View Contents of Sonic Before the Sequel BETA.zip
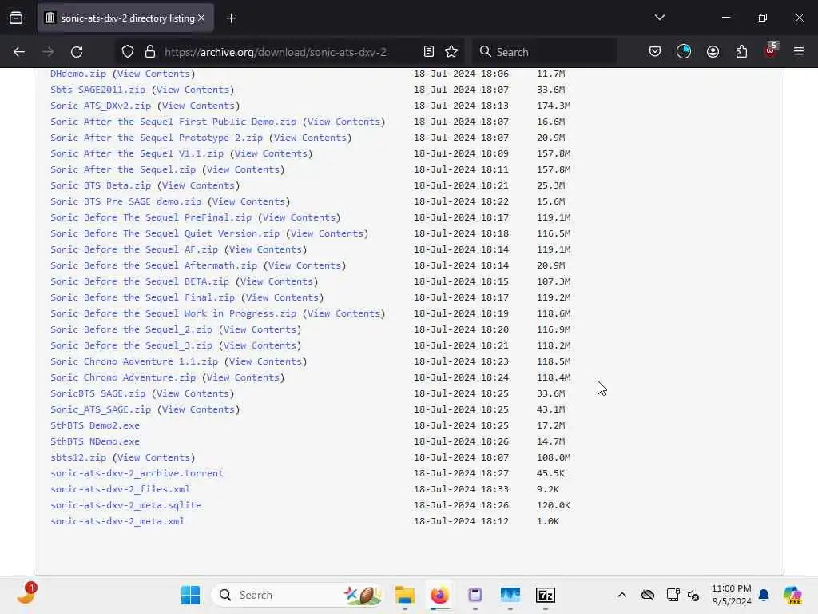818x614 pixels. tap(276, 282)
